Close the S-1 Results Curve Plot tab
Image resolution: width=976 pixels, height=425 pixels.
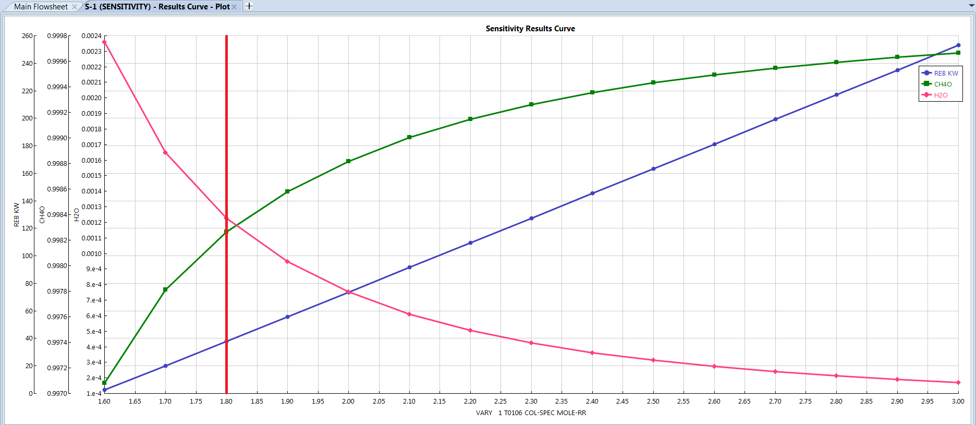pyautogui.click(x=234, y=7)
